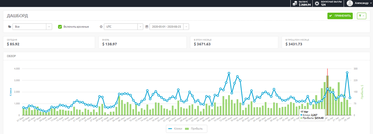Click the Сегодня $85.92 card
Viewport: 373px width, 134px height.
point(49,42)
